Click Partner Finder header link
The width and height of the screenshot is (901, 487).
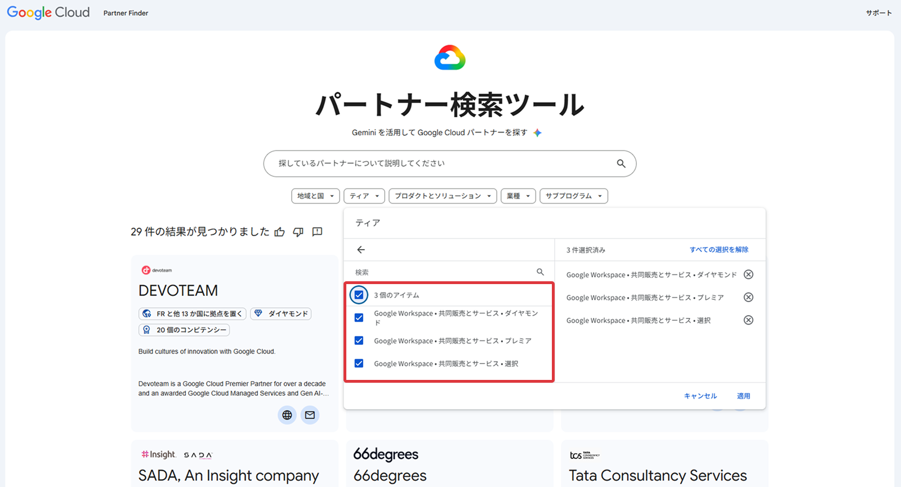pos(126,13)
